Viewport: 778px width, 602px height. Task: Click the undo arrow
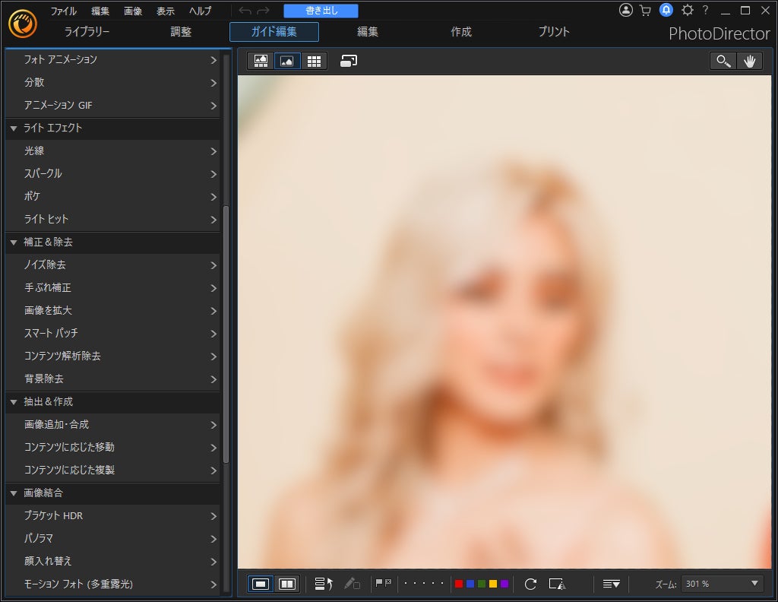point(245,11)
